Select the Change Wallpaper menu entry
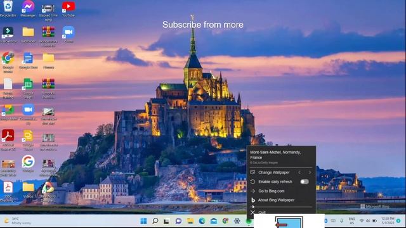The width and height of the screenshot is (406, 228). (x=274, y=172)
